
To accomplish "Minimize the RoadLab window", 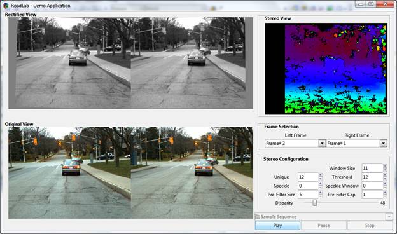I will coord(361,4).
